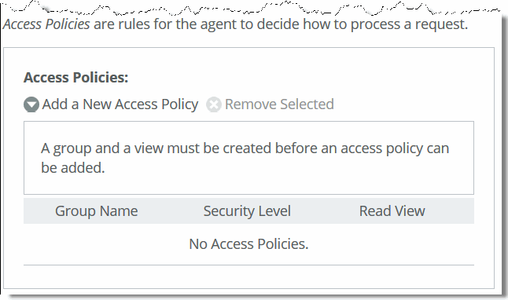Screen dimensions: 508x300
Task: Click the Add a New Access Policy label
Action: coord(120,104)
